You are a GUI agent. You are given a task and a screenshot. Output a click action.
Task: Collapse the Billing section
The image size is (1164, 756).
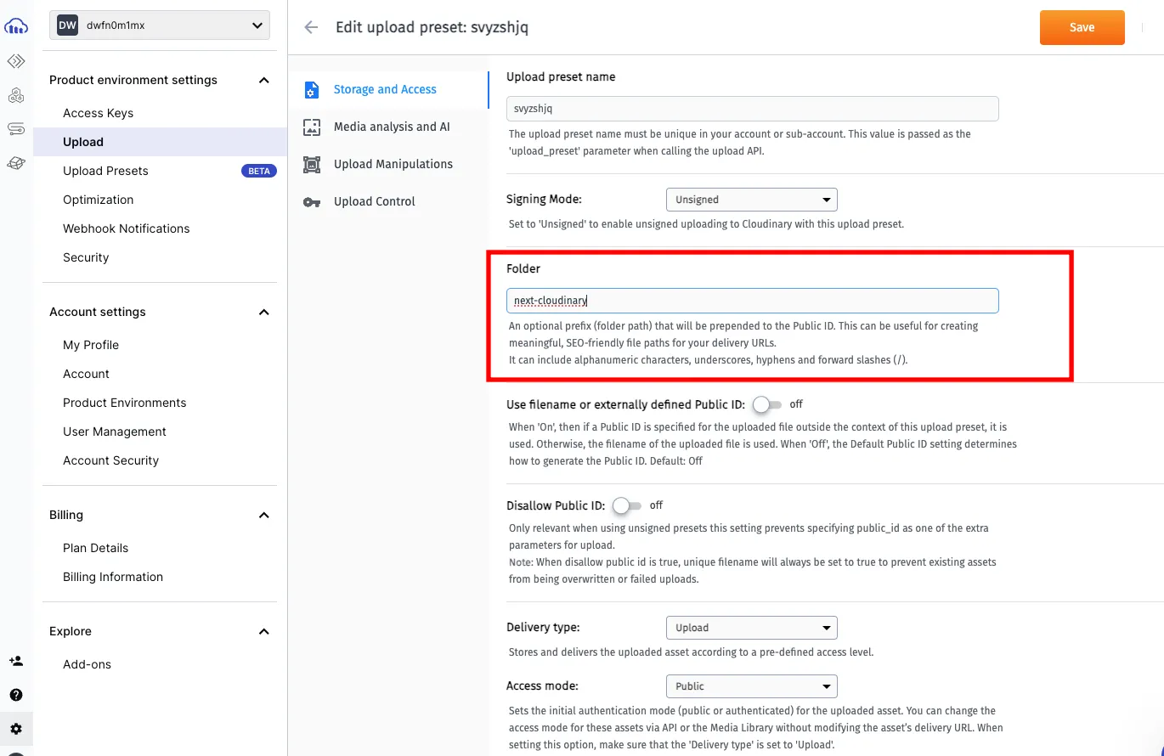[x=264, y=515]
